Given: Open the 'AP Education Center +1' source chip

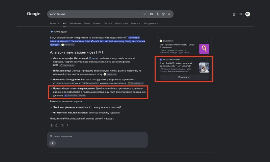Looking at the screenshot, I should (75, 96).
